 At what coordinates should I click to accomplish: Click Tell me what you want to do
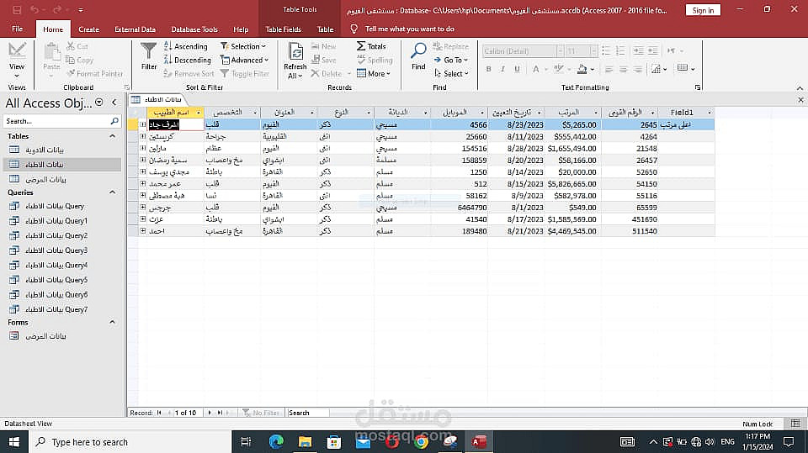point(410,29)
